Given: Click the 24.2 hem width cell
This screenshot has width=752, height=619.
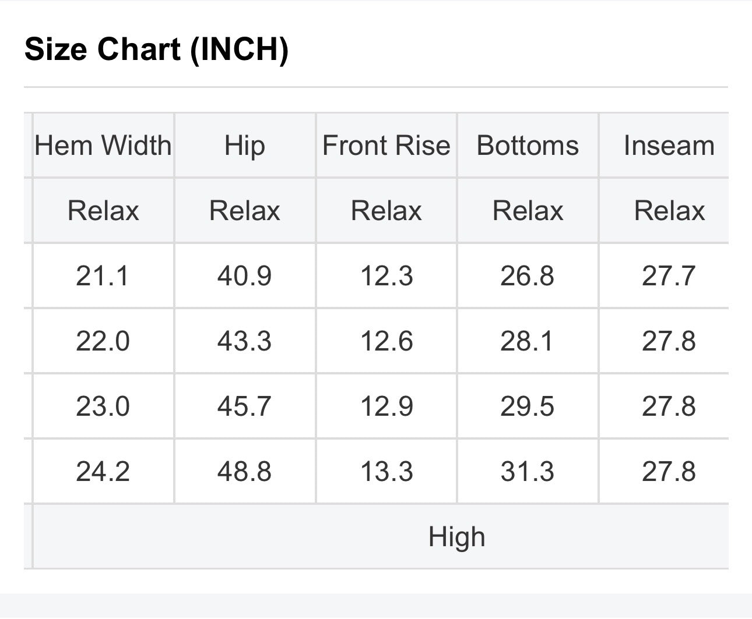Looking at the screenshot, I should tap(103, 472).
